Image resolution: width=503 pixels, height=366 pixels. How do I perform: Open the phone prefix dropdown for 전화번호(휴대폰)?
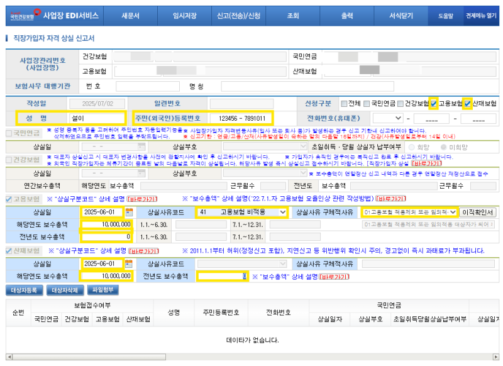click(388, 118)
